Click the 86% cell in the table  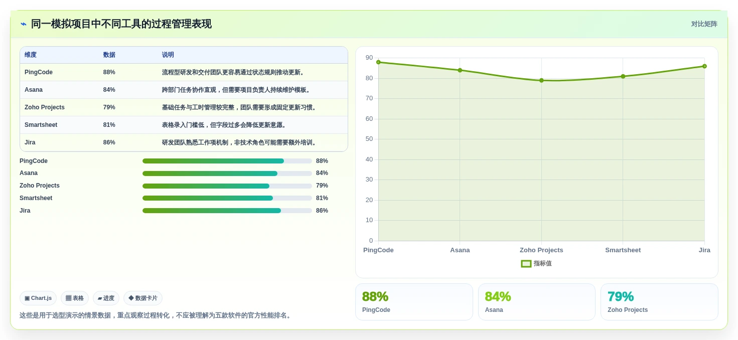(x=109, y=142)
